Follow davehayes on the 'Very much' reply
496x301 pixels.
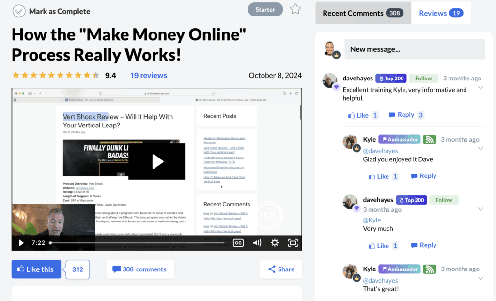tap(444, 200)
